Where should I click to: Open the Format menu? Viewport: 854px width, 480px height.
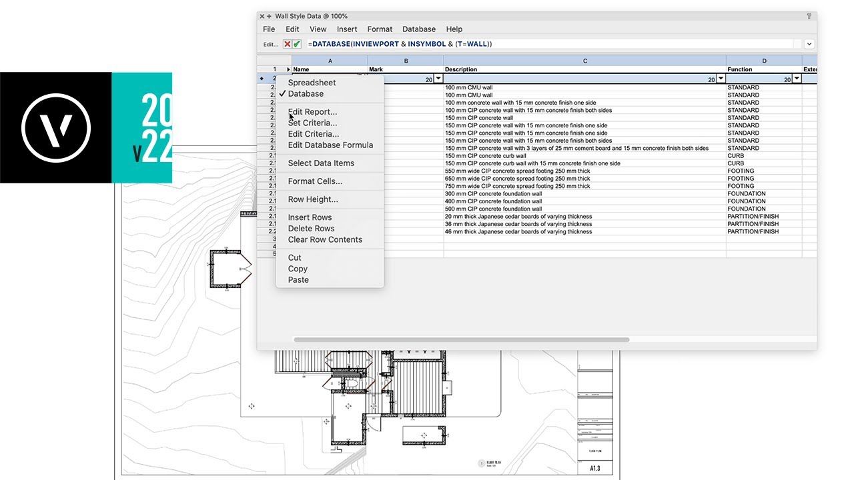point(380,29)
